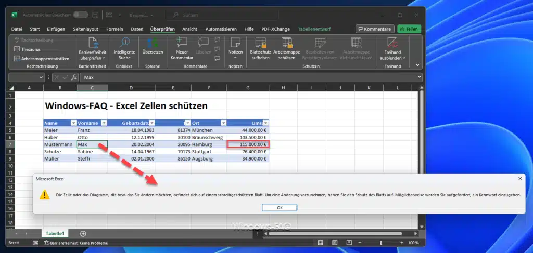
Task: Click the select-all corner of the grid
Action: click(12, 88)
